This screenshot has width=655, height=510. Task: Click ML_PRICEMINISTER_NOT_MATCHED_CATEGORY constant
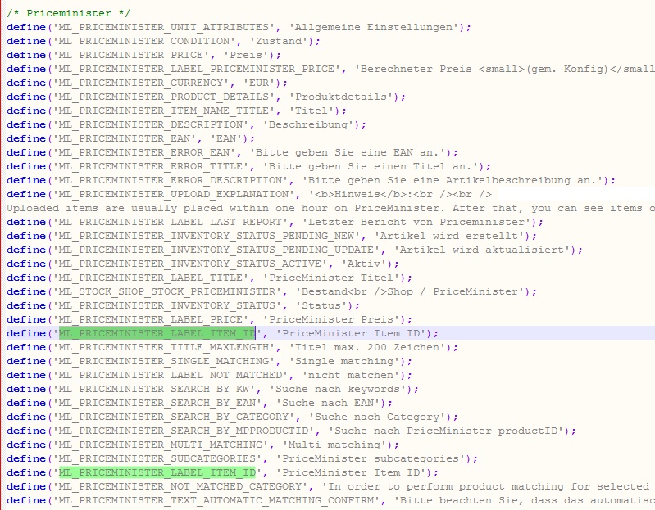click(177, 486)
